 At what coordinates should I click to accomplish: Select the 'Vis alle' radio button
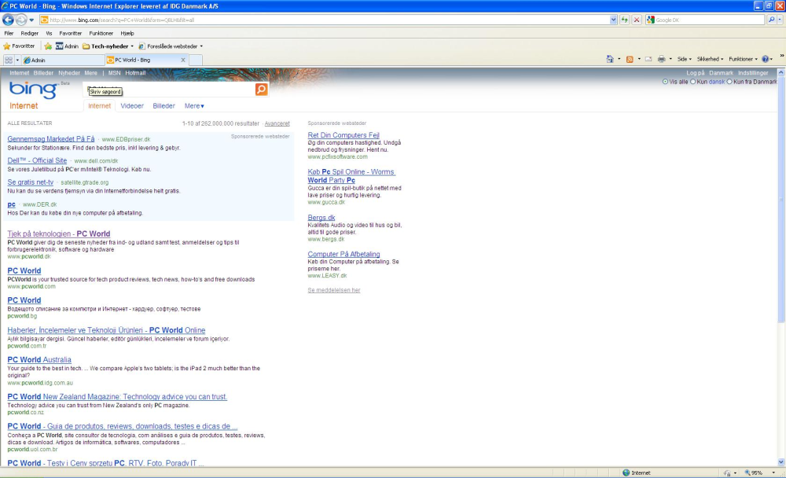(665, 82)
